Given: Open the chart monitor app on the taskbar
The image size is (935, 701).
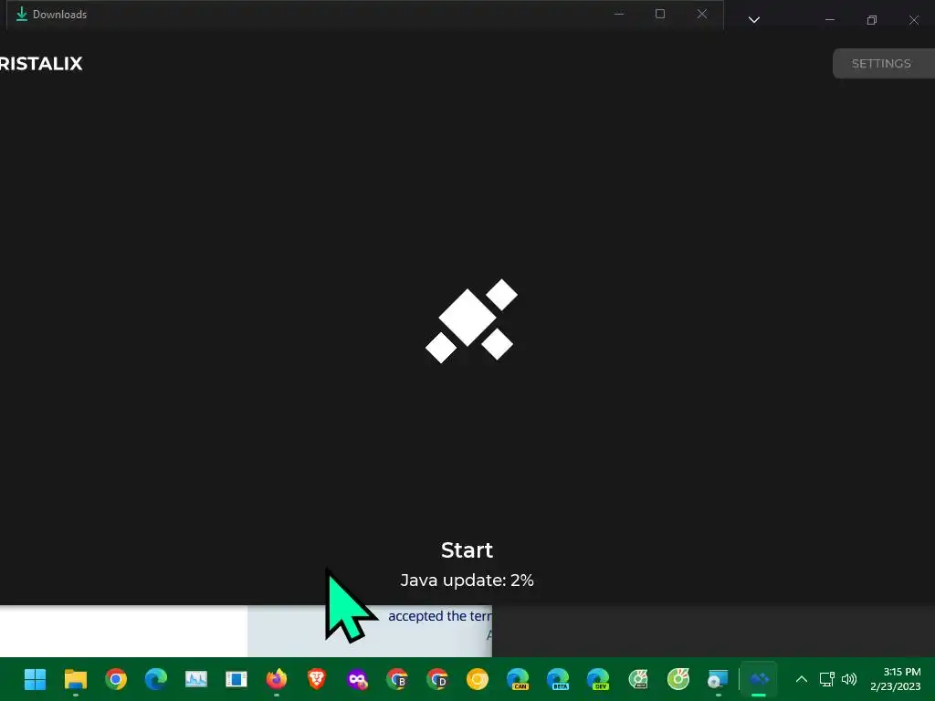Looking at the screenshot, I should 196,679.
